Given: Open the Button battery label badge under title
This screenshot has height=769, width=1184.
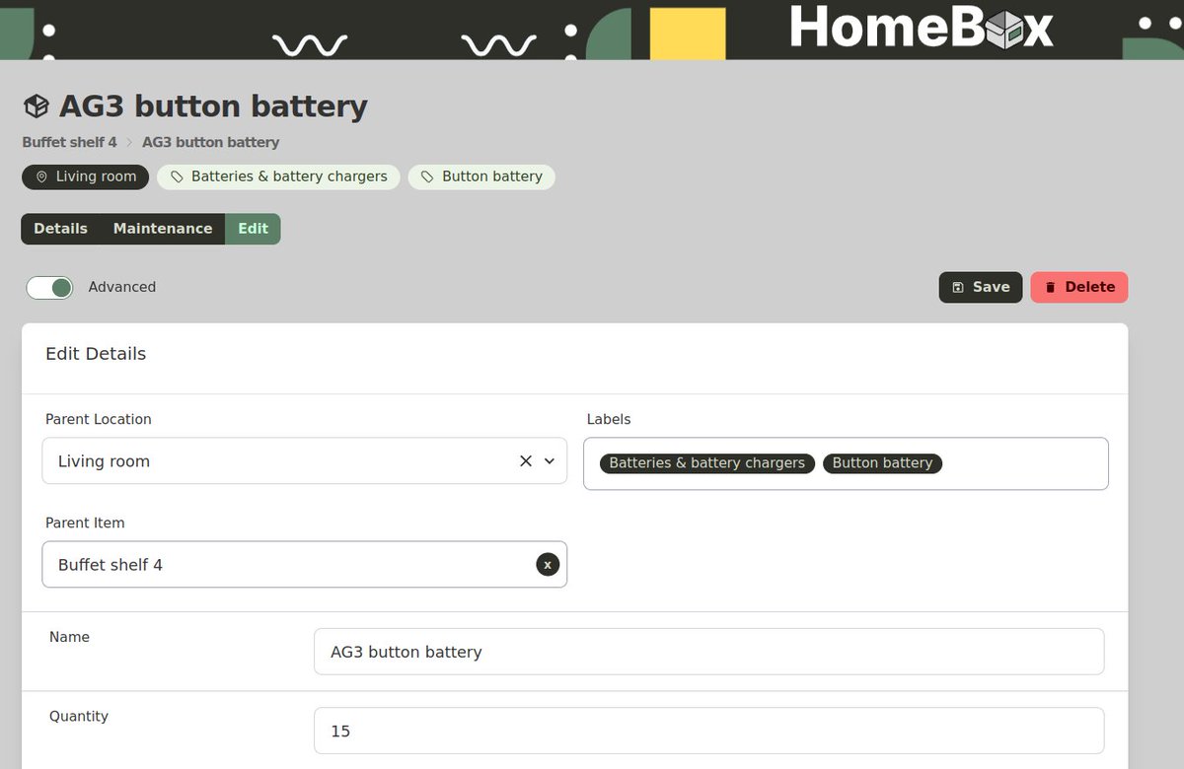Looking at the screenshot, I should [x=481, y=176].
